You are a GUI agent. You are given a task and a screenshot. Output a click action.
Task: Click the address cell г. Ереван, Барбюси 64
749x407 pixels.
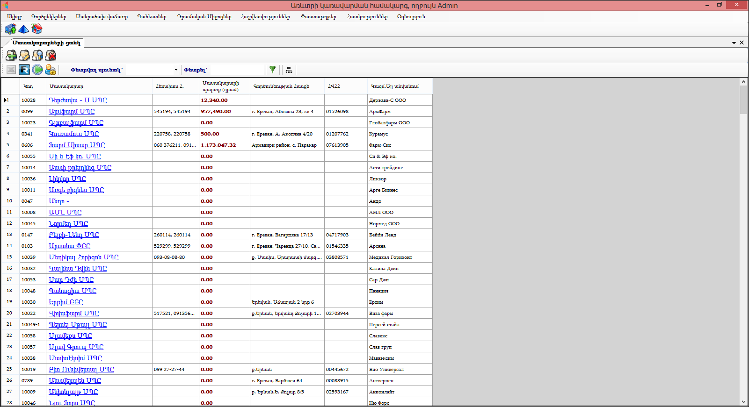[x=287, y=380]
